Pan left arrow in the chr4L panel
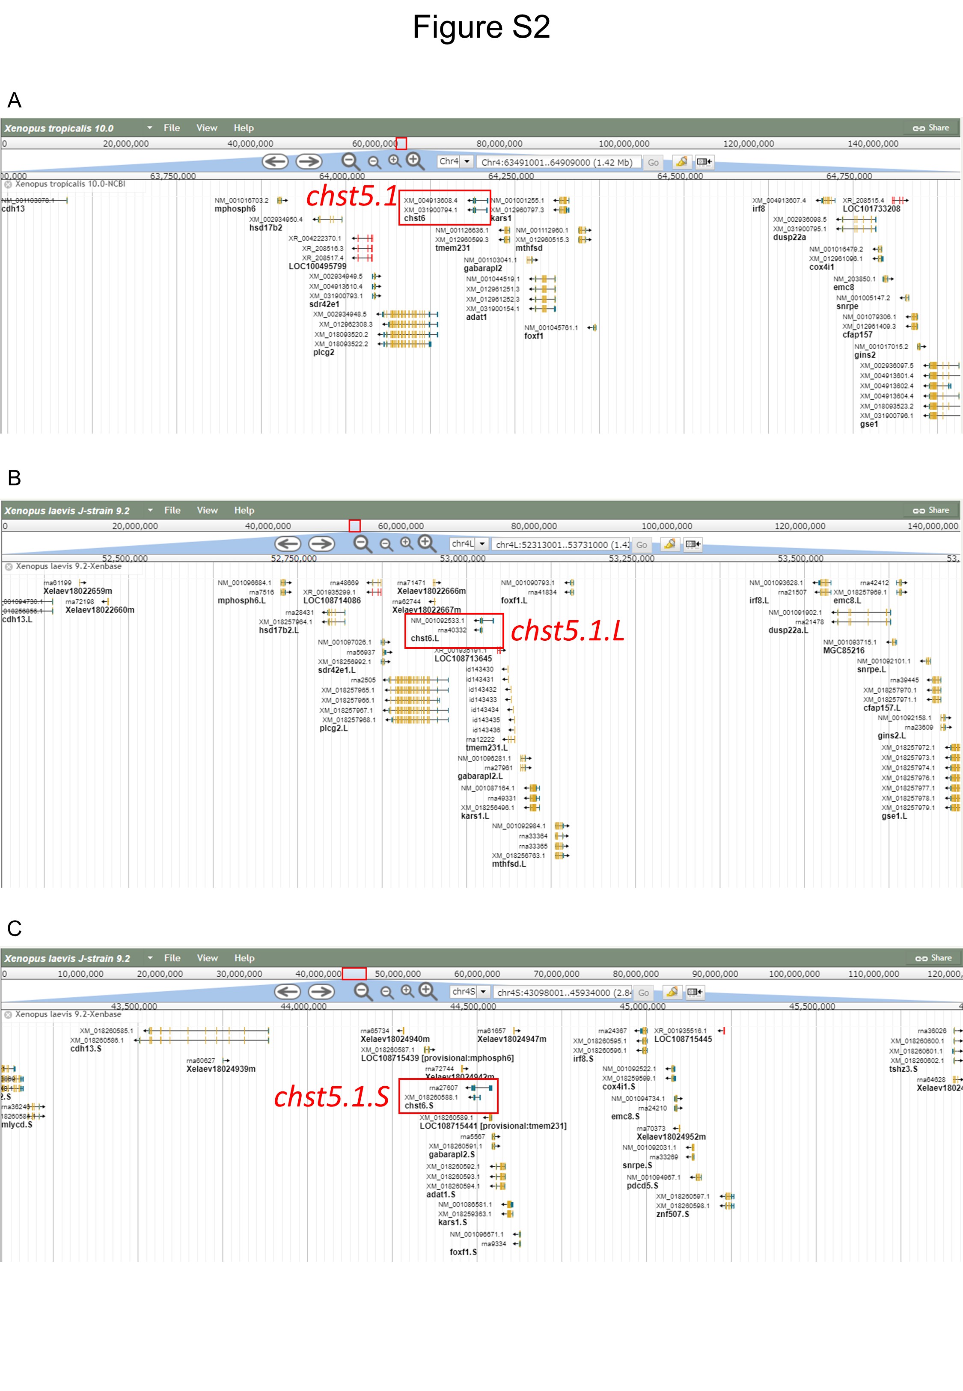The height and width of the screenshot is (1391, 963). point(287,544)
